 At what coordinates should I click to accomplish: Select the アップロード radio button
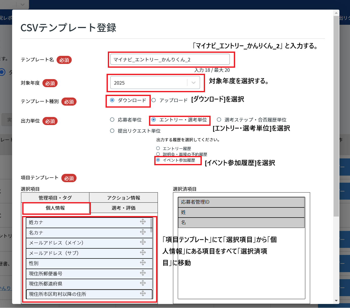(154, 100)
